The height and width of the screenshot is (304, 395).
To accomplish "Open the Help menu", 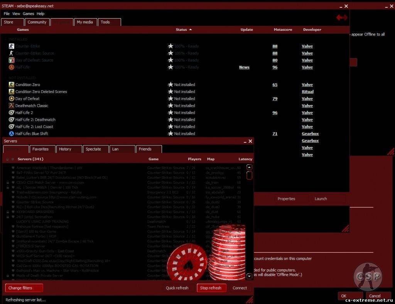I will [40, 14].
